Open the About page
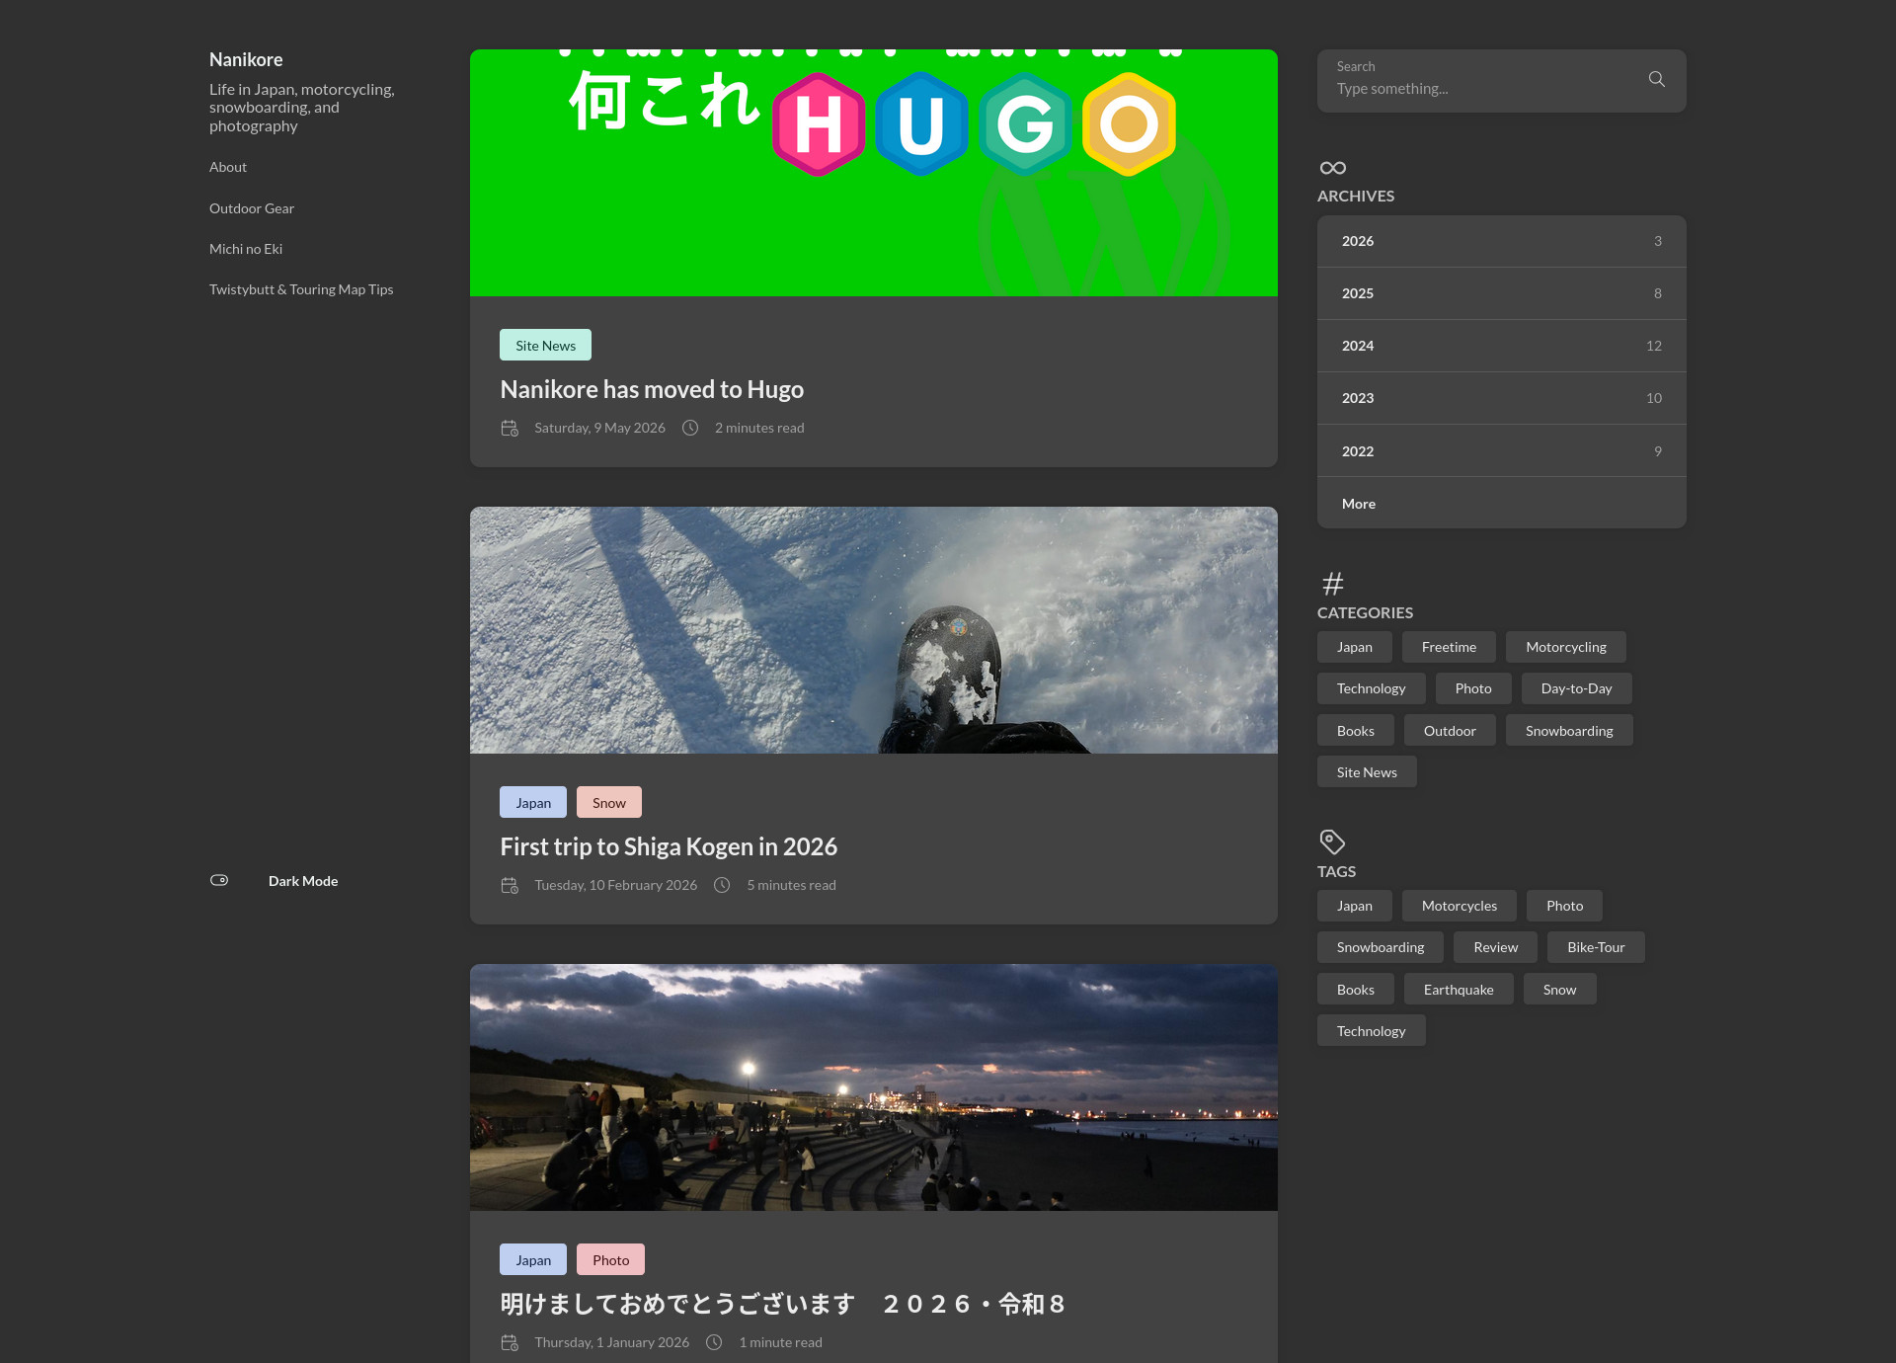The width and height of the screenshot is (1896, 1363). click(x=228, y=167)
